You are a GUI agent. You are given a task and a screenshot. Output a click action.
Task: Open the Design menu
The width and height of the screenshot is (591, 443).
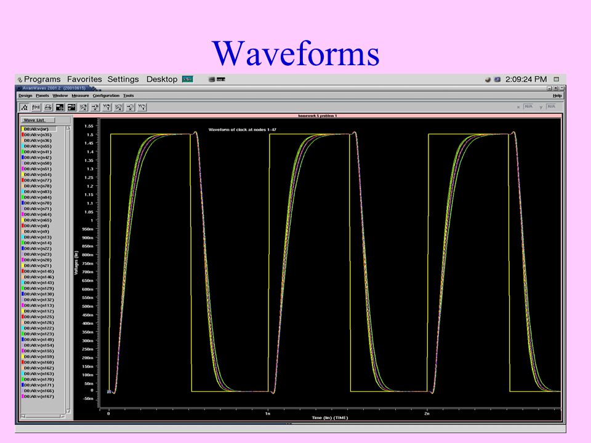25,96
